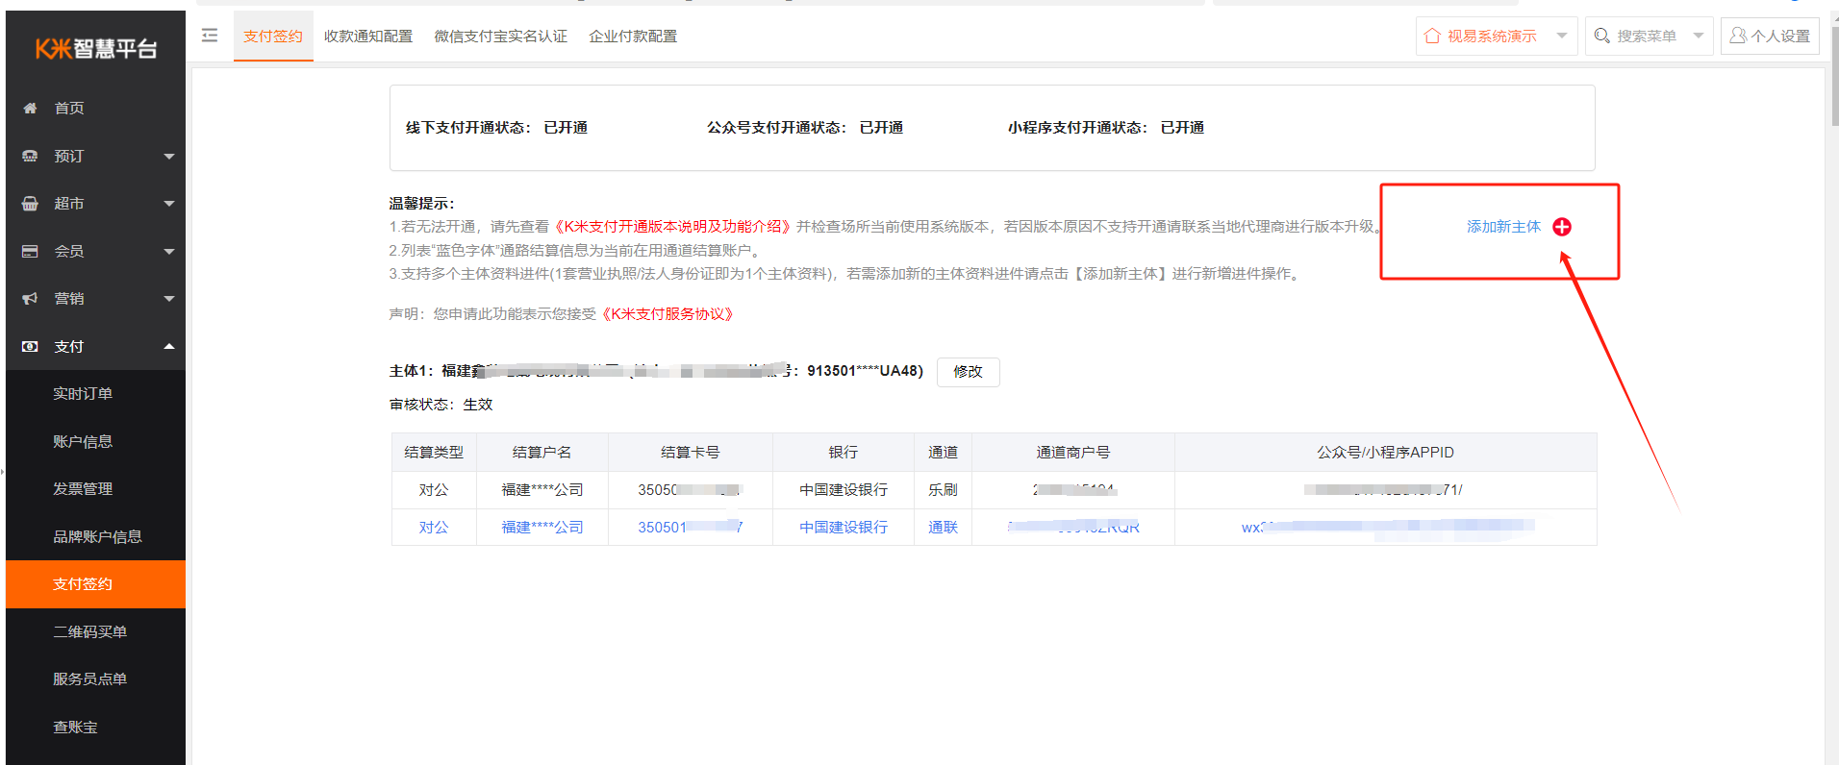
Task: Click the 支付 payment money icon
Action: coord(30,346)
